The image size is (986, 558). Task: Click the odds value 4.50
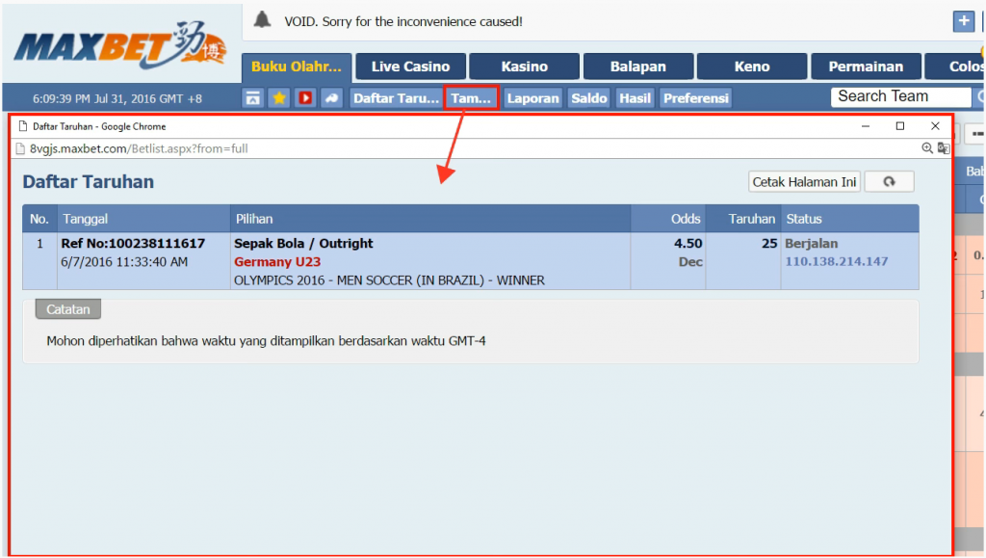pos(688,244)
